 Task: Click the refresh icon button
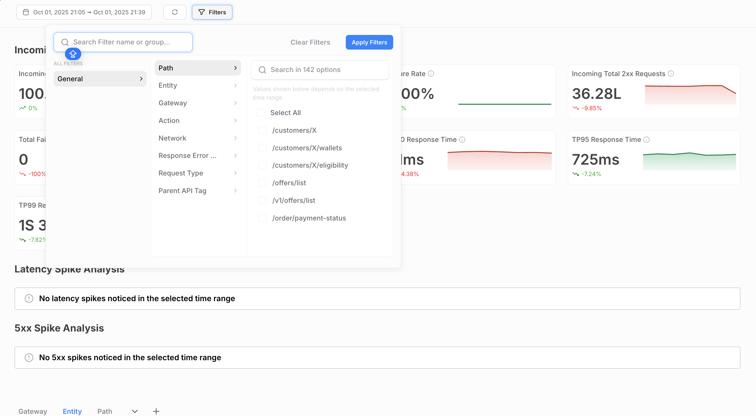tap(175, 12)
